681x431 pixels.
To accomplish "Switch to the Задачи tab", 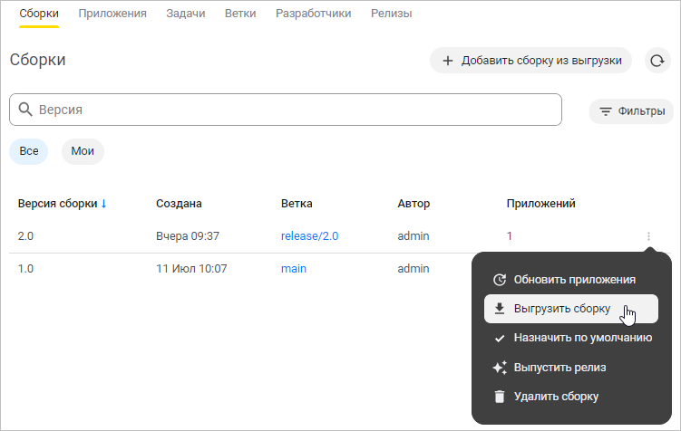I will 185,14.
